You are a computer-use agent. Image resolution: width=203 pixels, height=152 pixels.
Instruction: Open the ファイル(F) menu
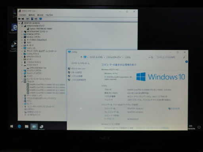pyautogui.click(x=23, y=15)
